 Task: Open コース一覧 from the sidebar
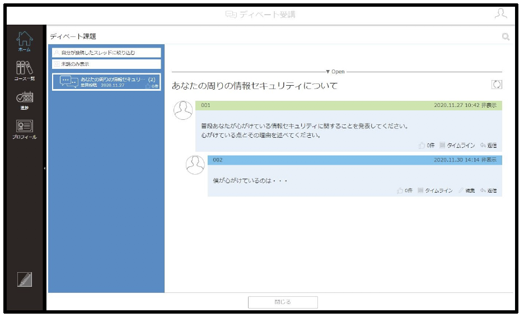(x=25, y=71)
